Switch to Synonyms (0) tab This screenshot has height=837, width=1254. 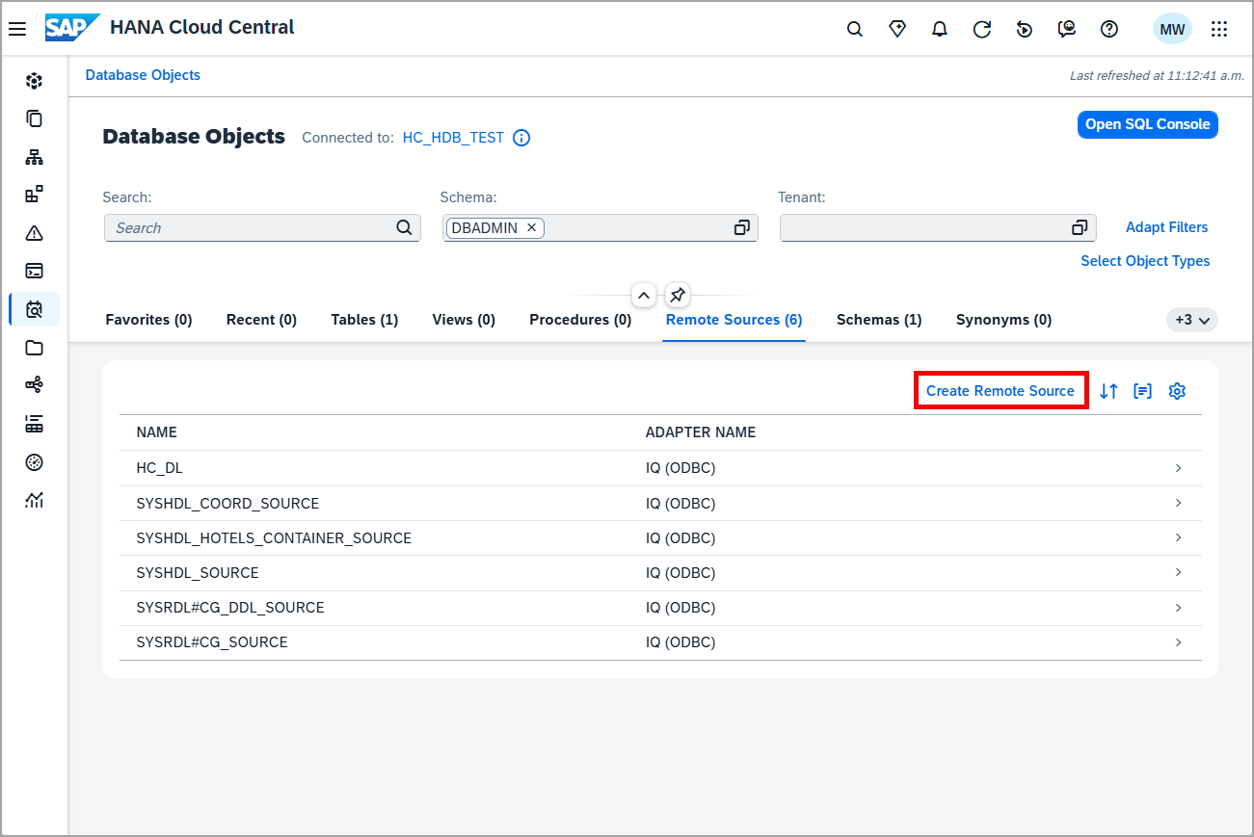[1003, 320]
